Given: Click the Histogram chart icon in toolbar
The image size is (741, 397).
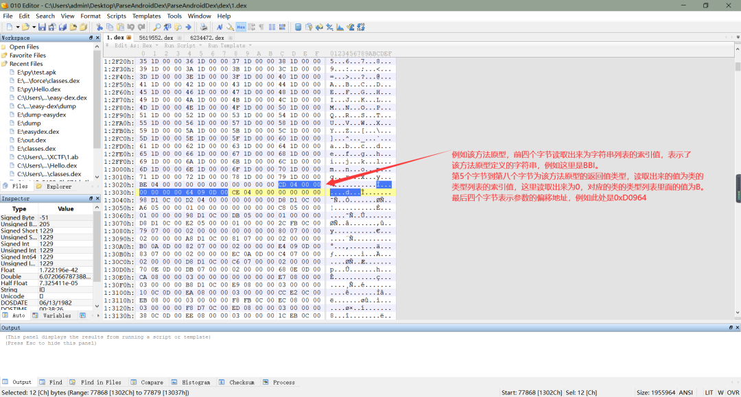Looking at the screenshot, I should click(x=340, y=27).
